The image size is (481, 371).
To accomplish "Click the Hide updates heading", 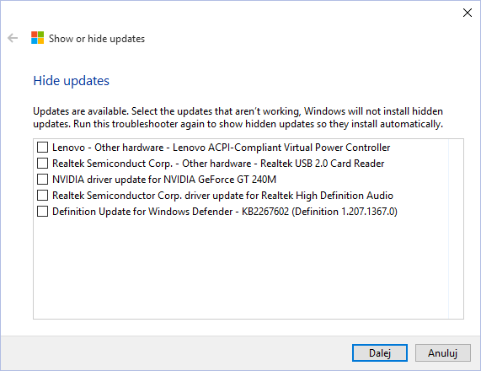I will coord(71,81).
